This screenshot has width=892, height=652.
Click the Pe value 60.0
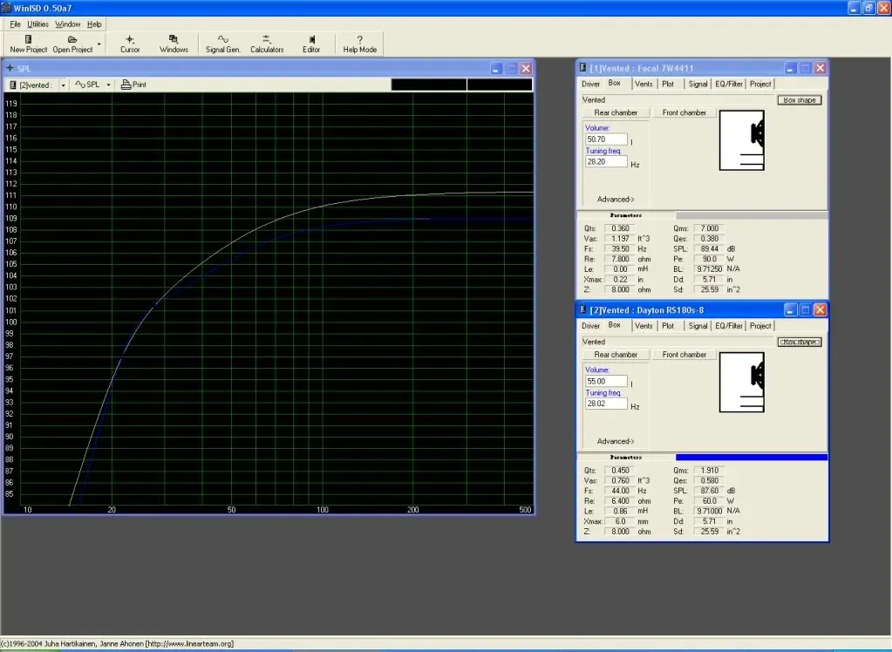coord(710,500)
